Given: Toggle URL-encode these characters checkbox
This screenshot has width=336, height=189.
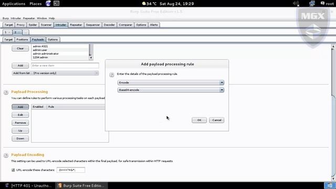Looking at the screenshot, I should pos(13,170).
